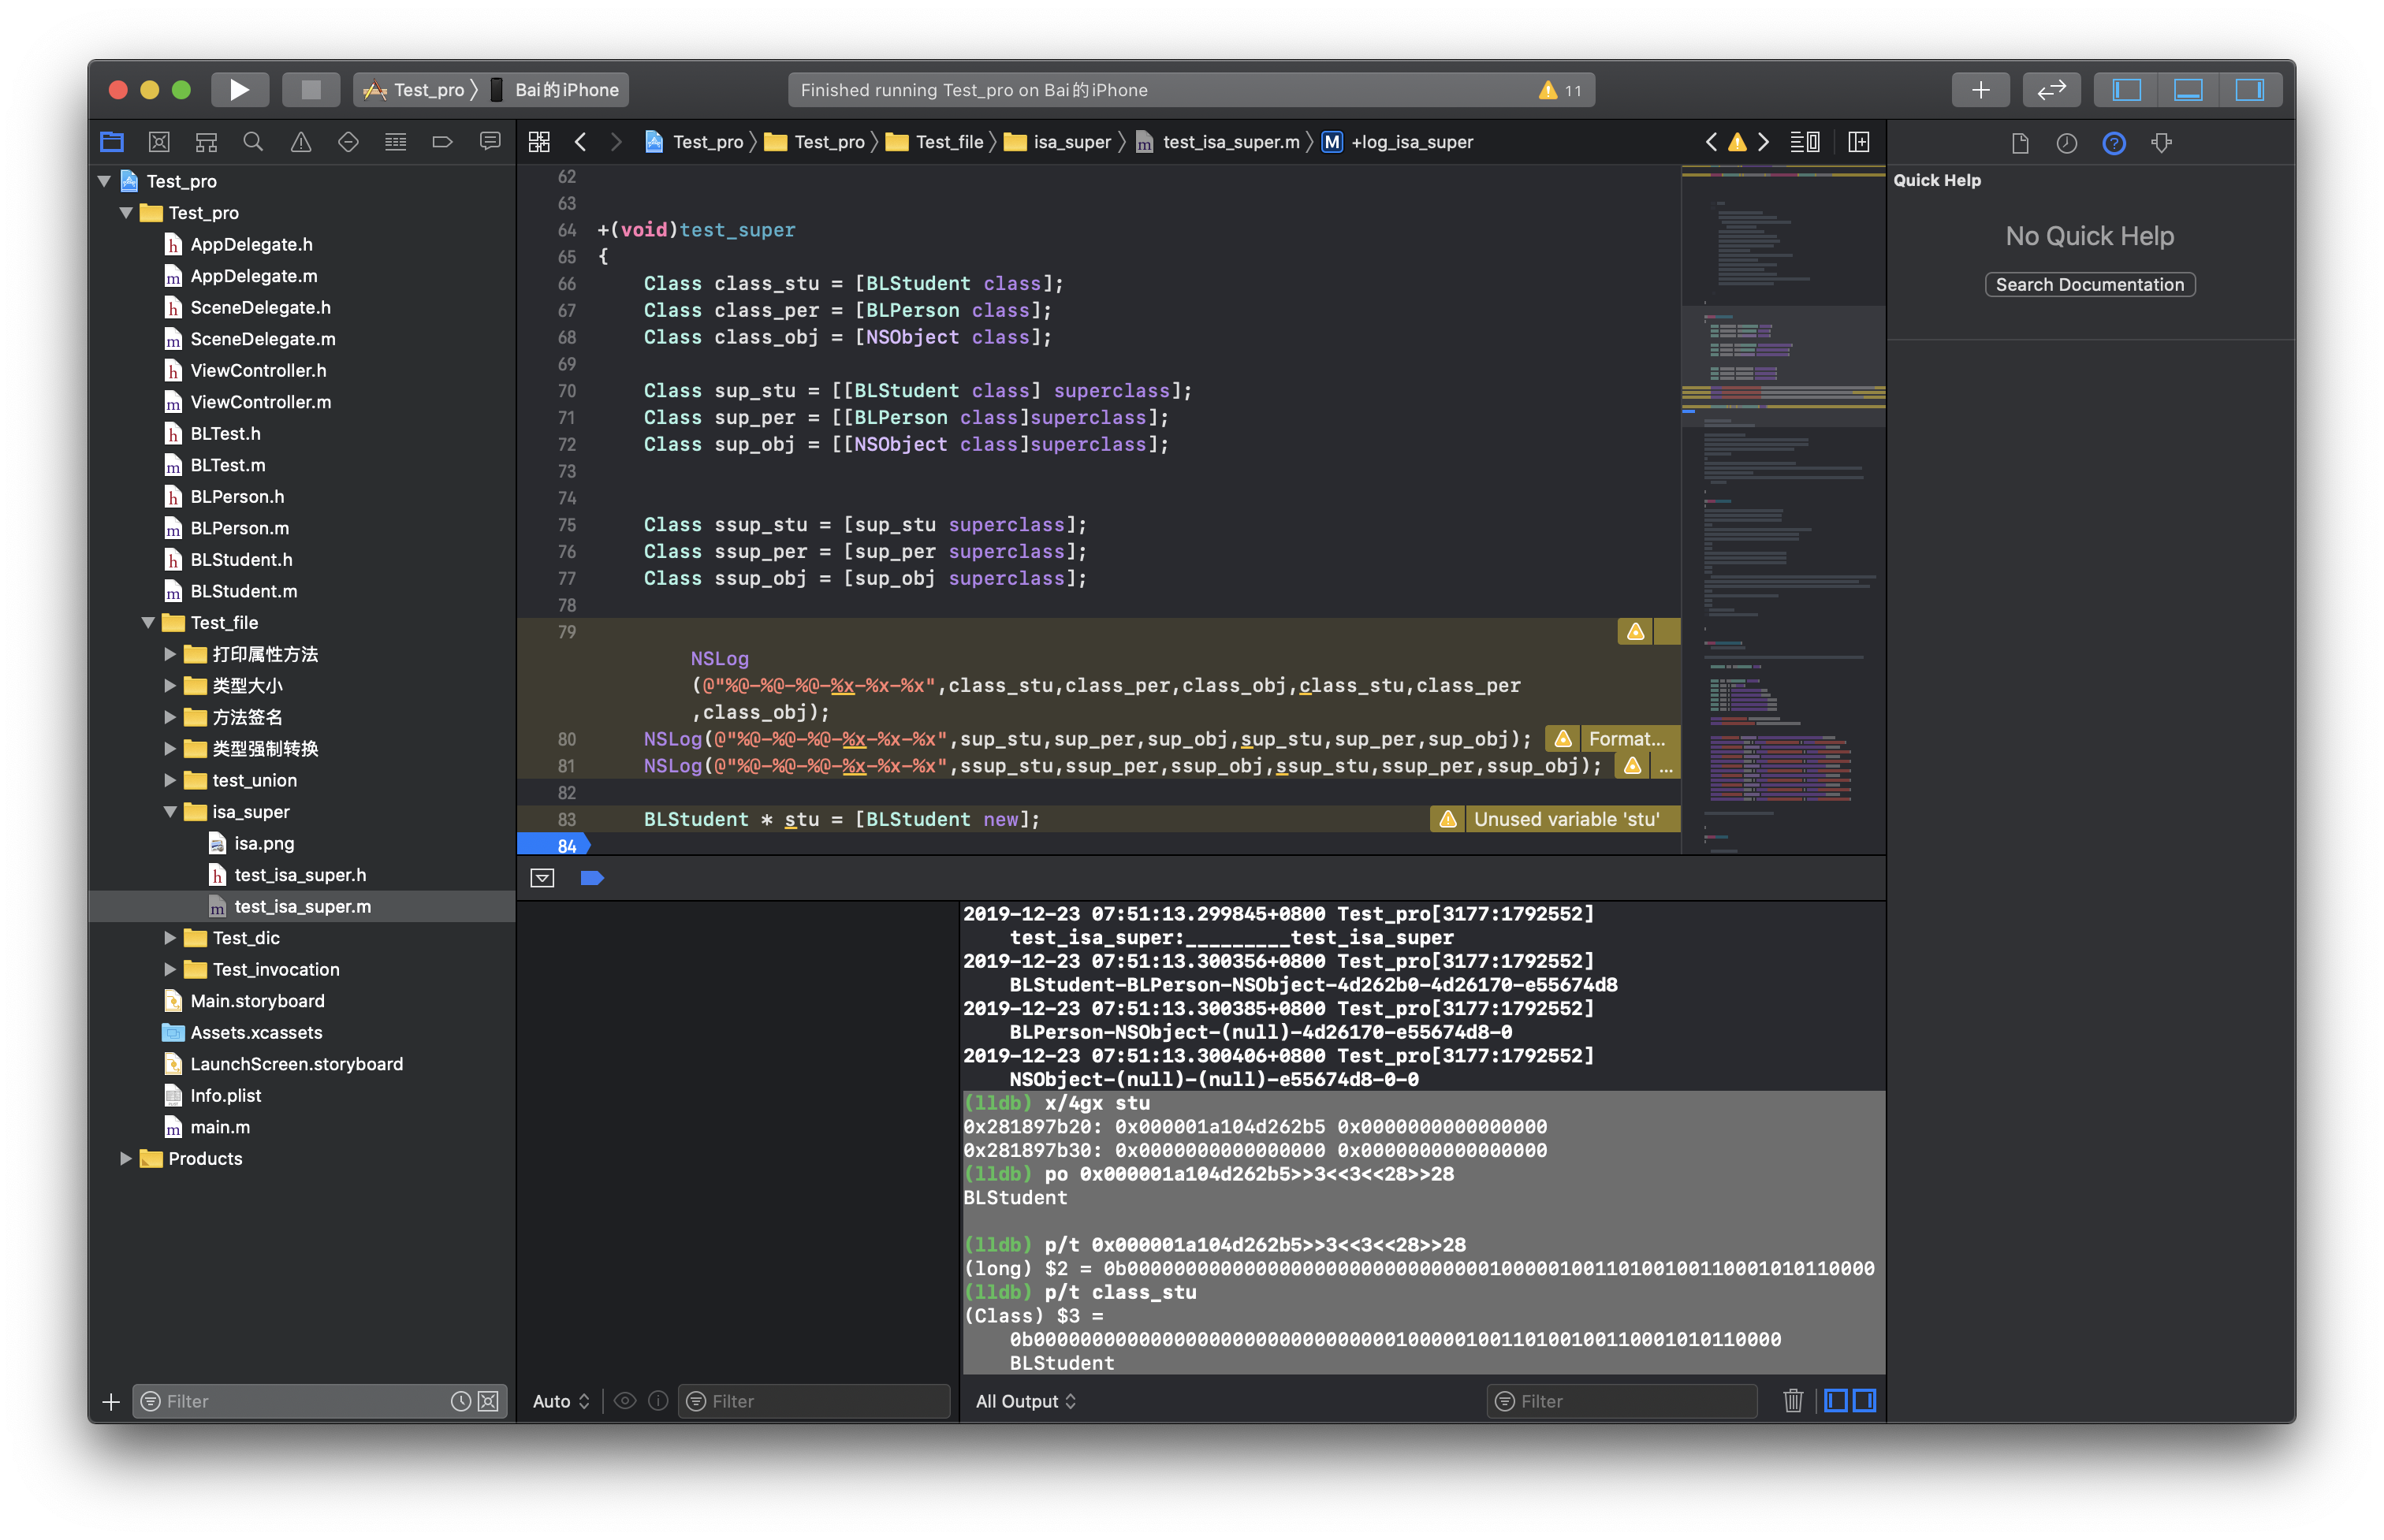Click the Library plus button
Screen dimensions: 2384x1540
(1980, 90)
